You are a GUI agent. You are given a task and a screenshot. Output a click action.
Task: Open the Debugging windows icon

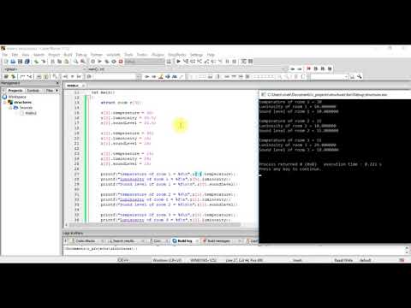pos(243,62)
